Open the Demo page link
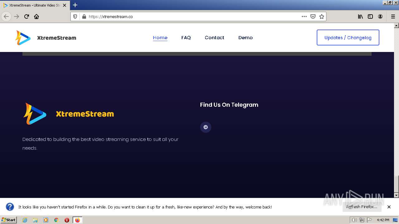Image resolution: width=399 pixels, height=224 pixels. 246,38
